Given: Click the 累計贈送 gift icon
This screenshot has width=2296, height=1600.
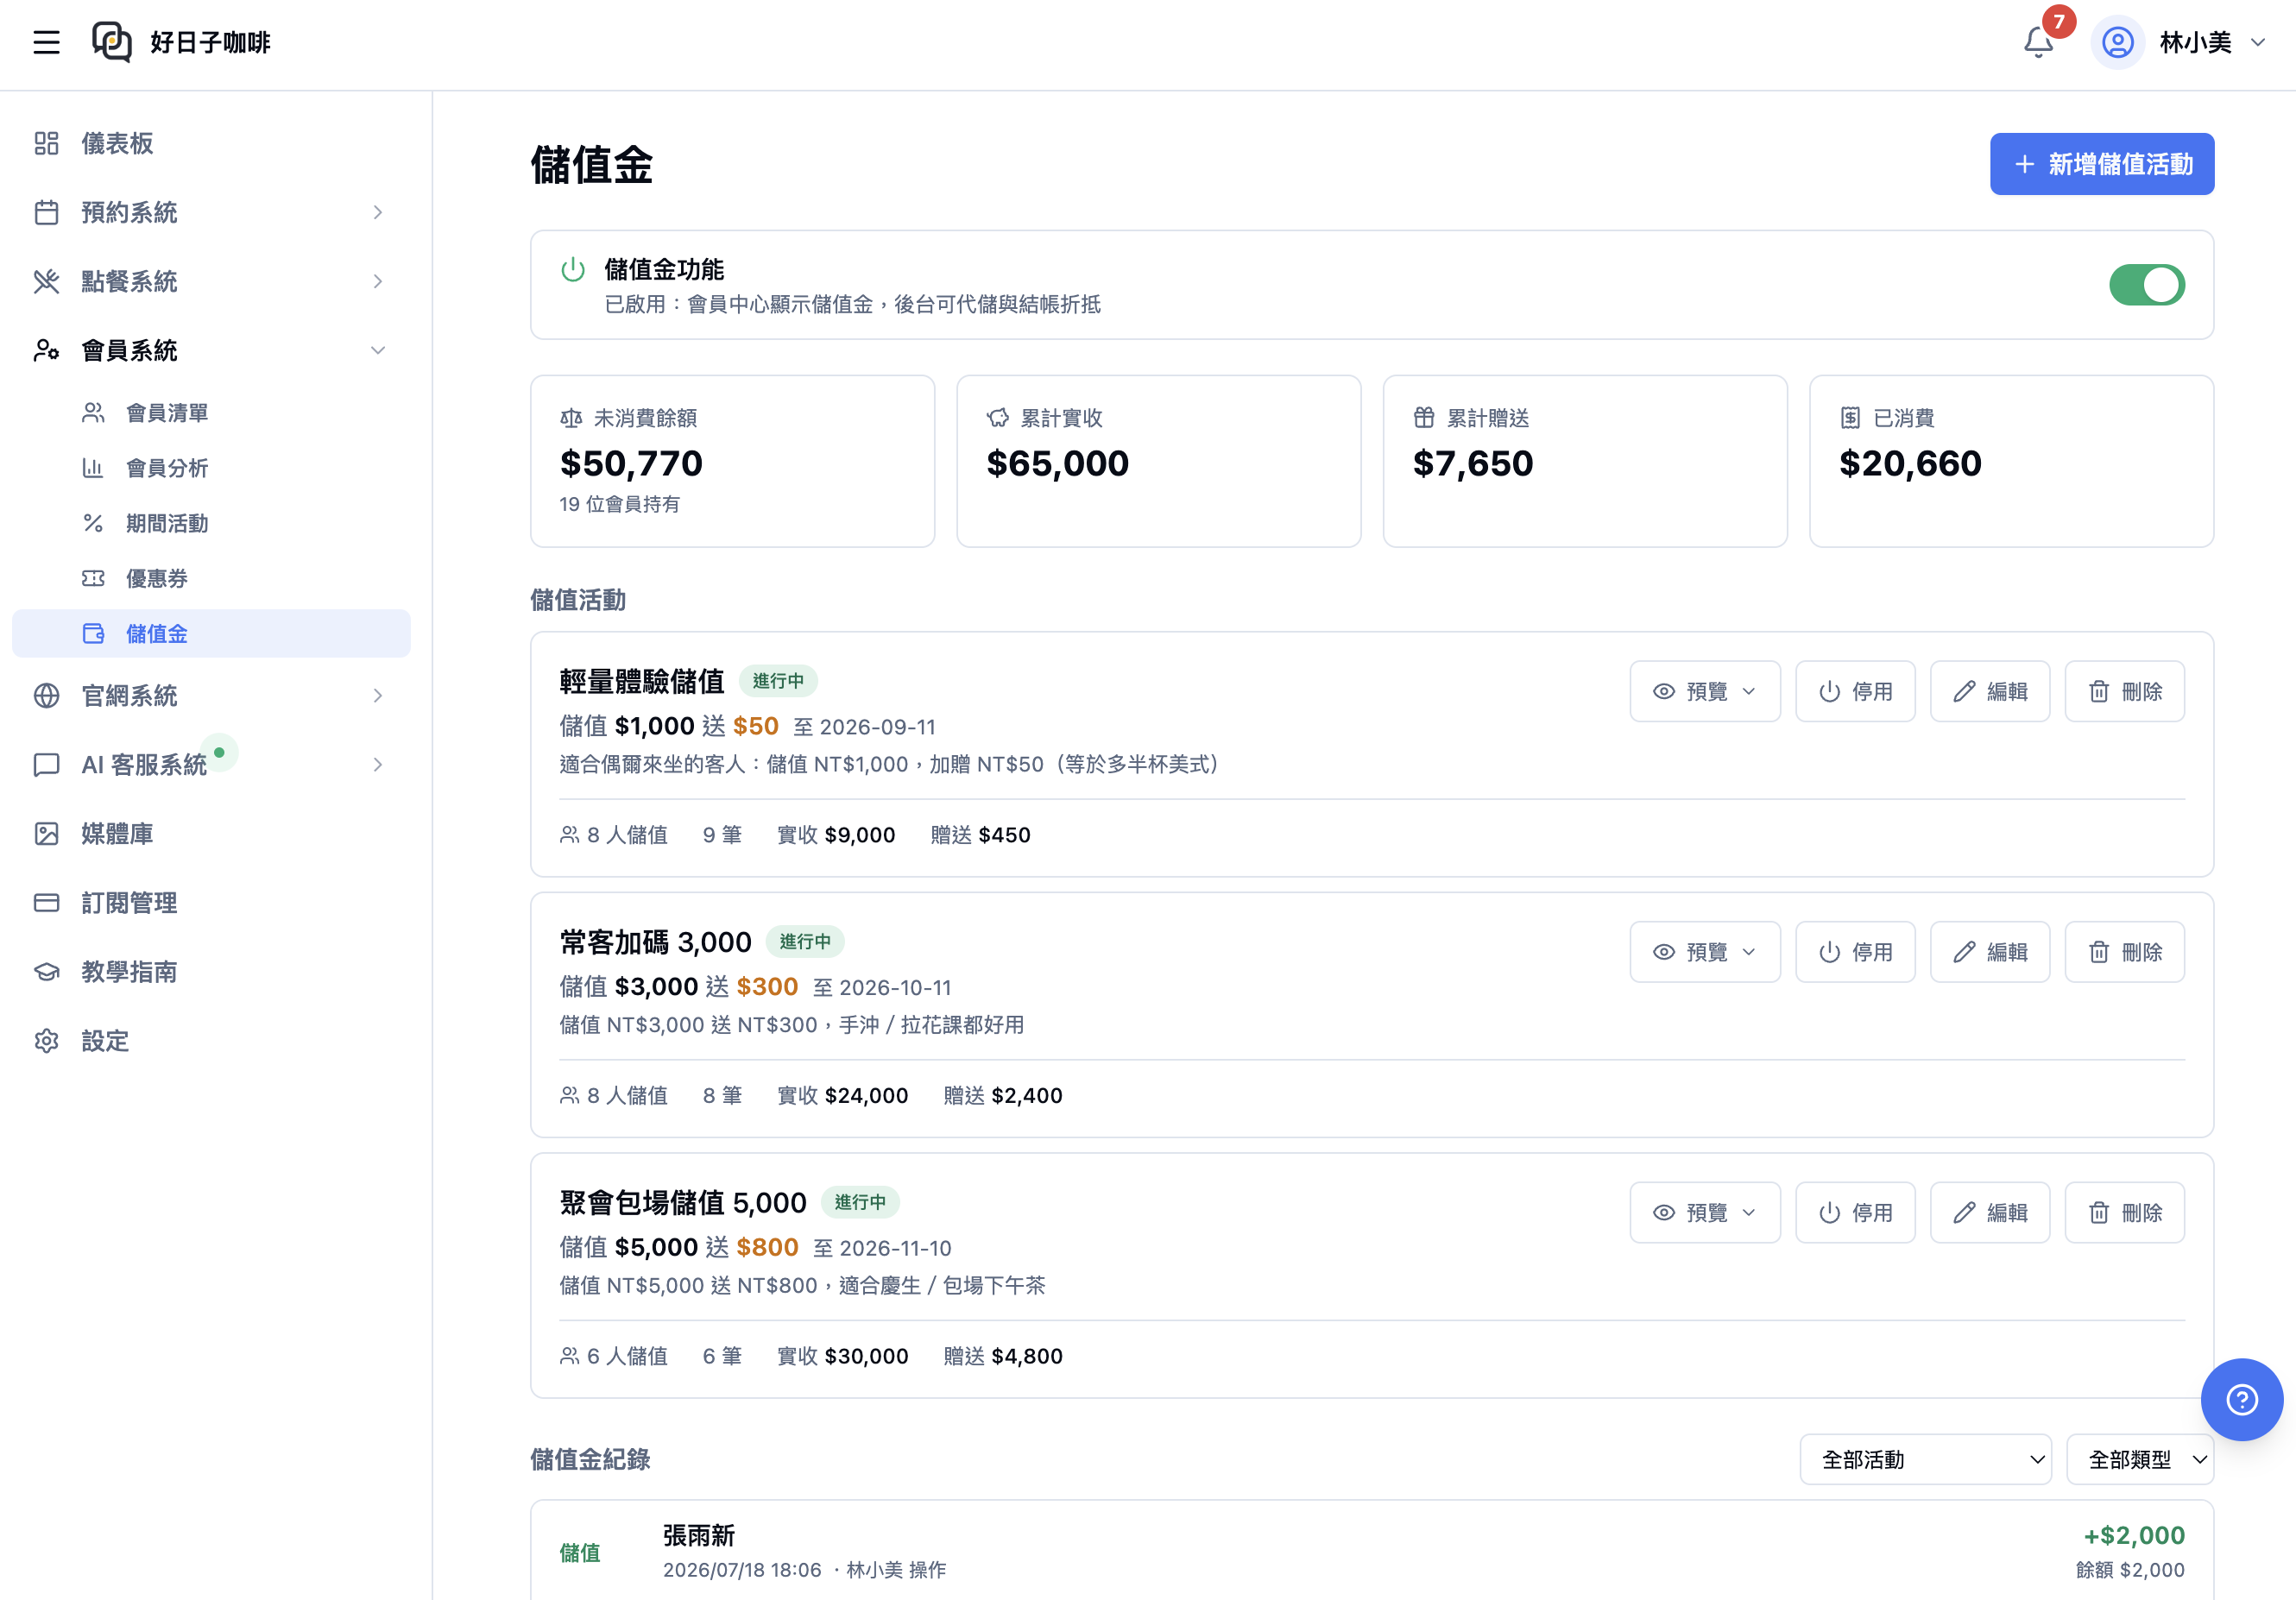Looking at the screenshot, I should click(1424, 418).
